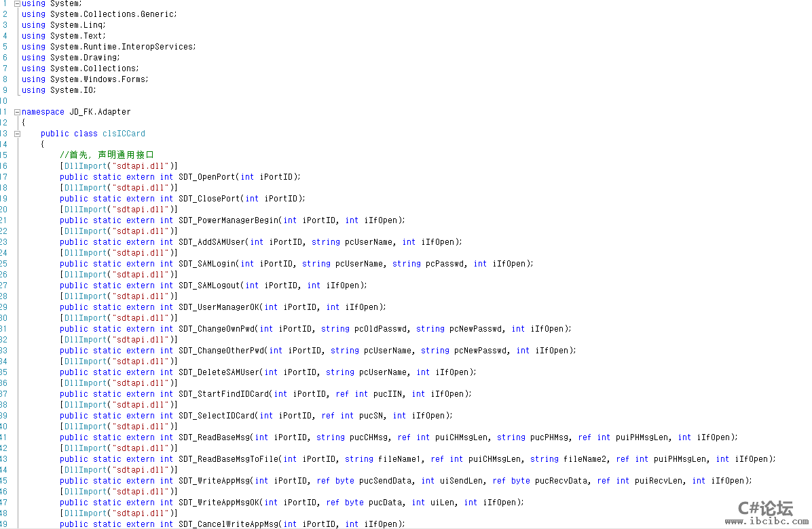Click the SDT_ClosePort method name
Screen dimensions: 812x529
209,199
